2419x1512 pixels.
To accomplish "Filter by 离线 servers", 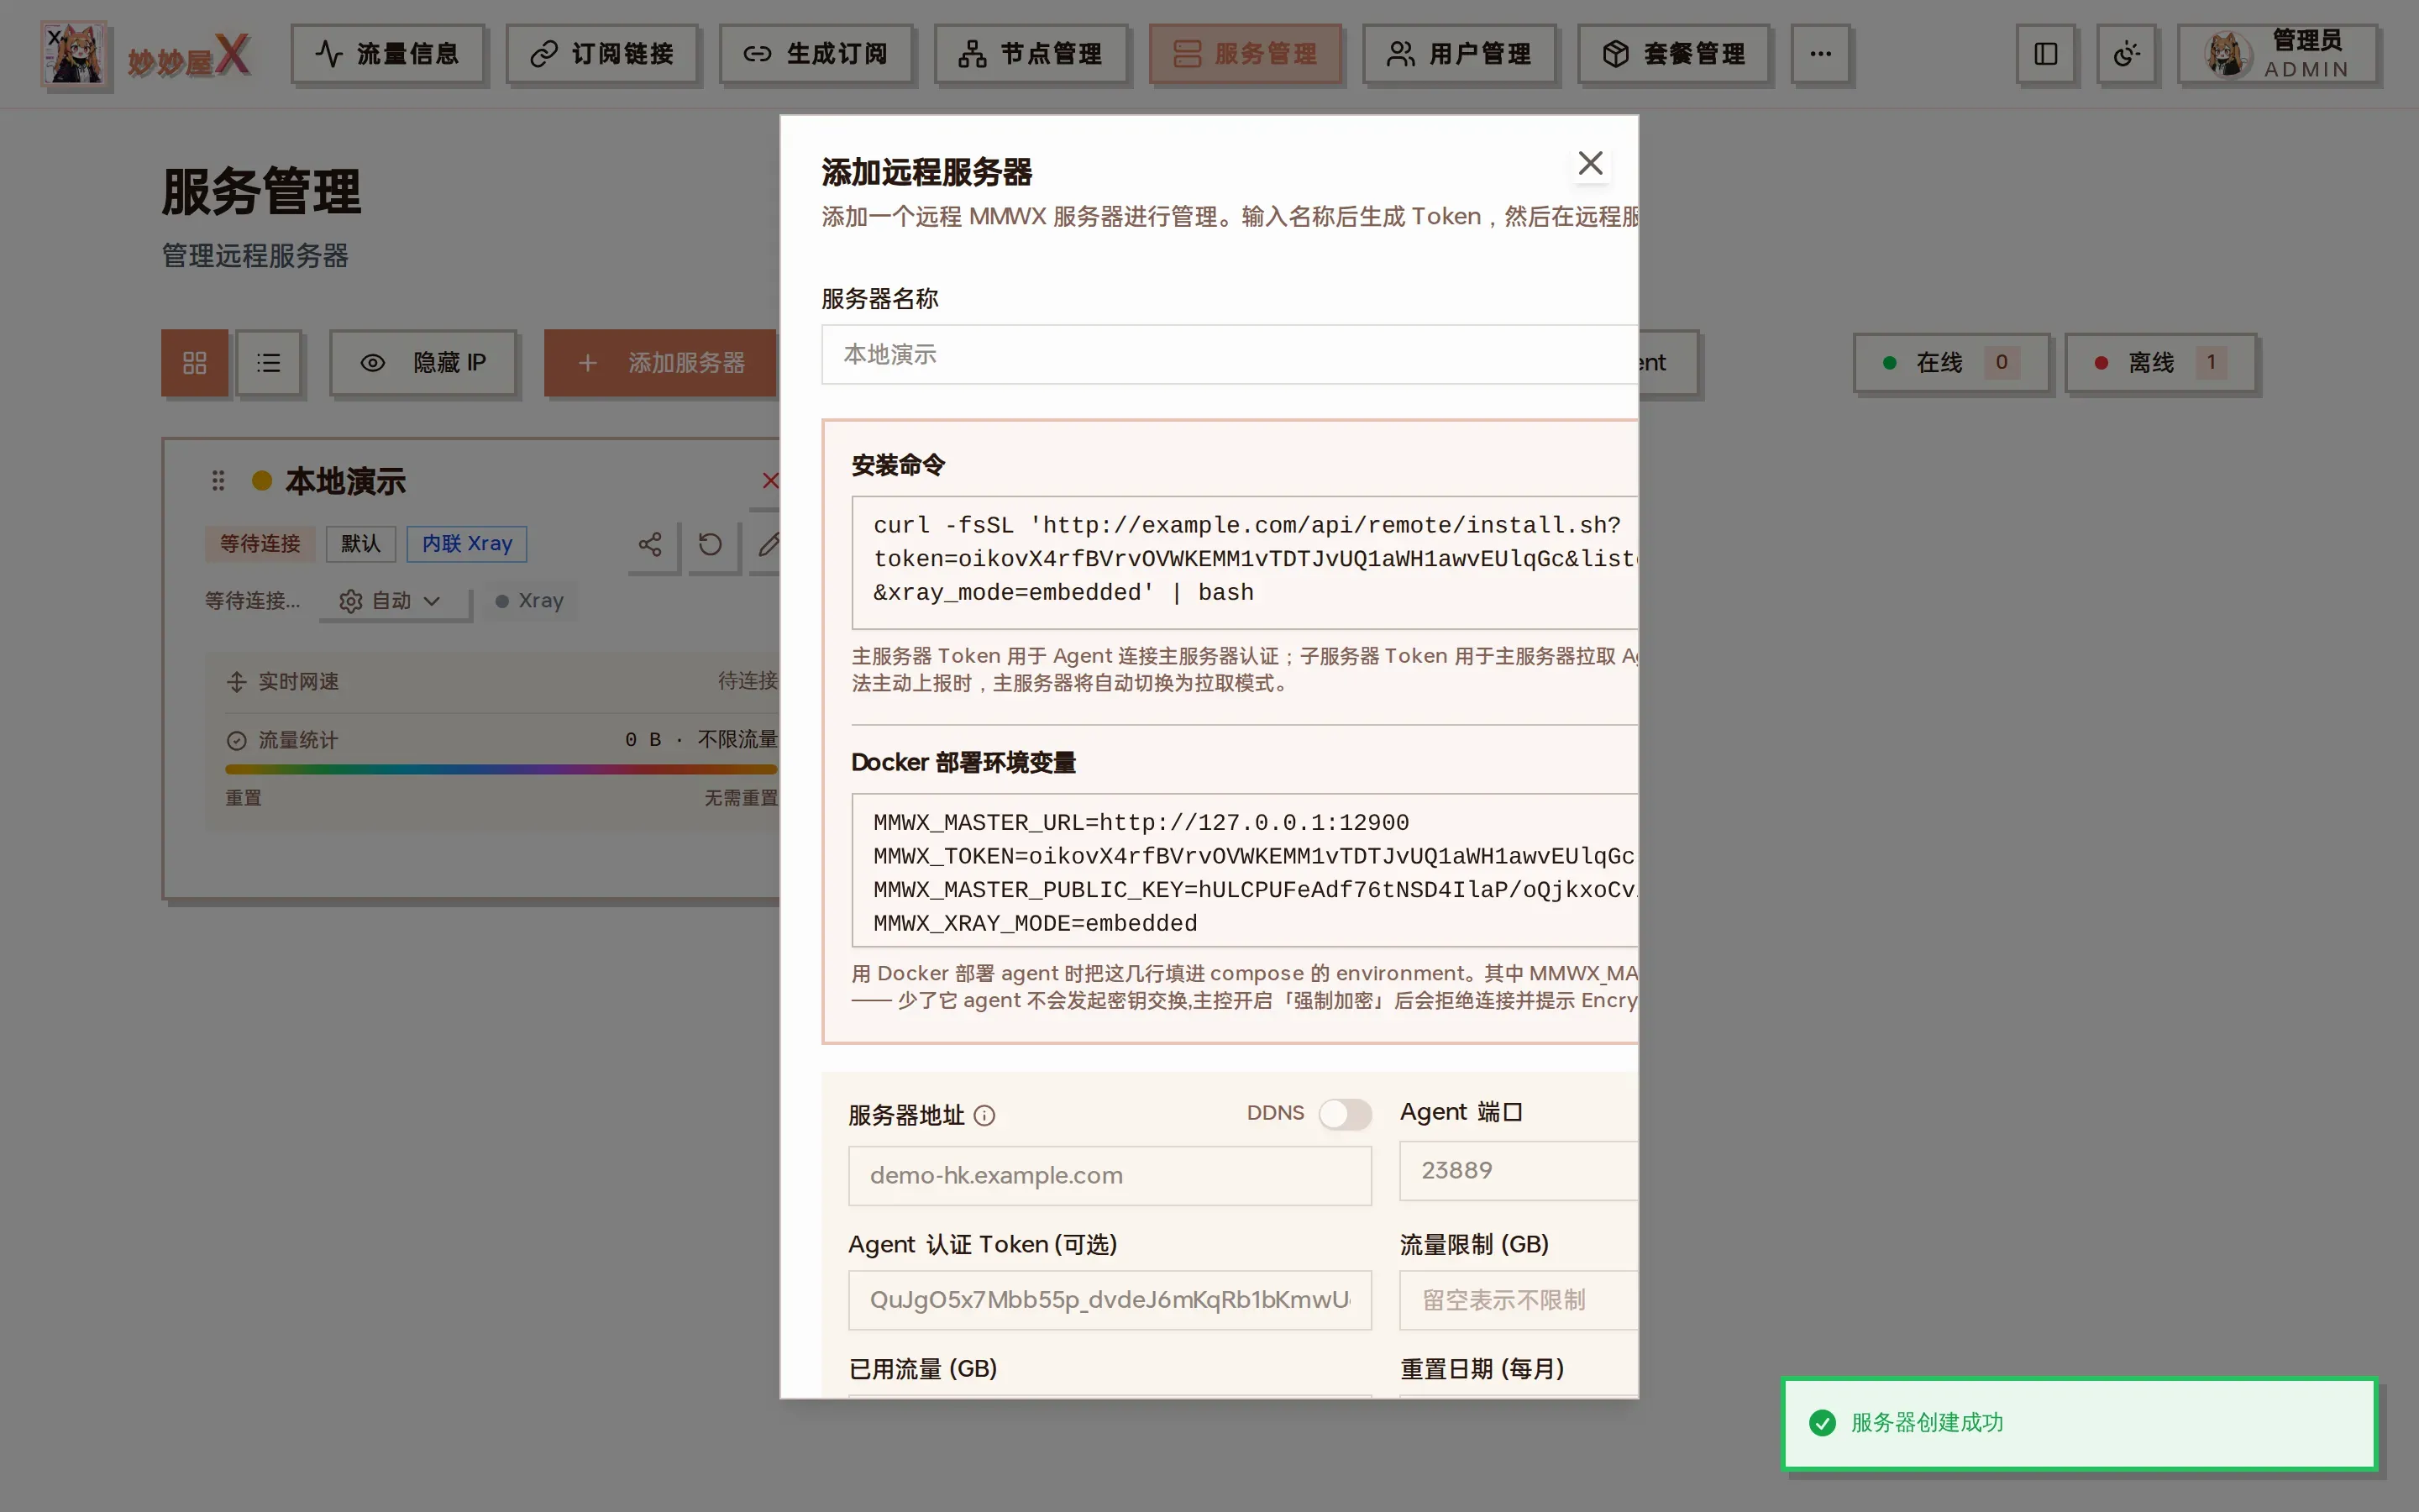I will click(2160, 362).
